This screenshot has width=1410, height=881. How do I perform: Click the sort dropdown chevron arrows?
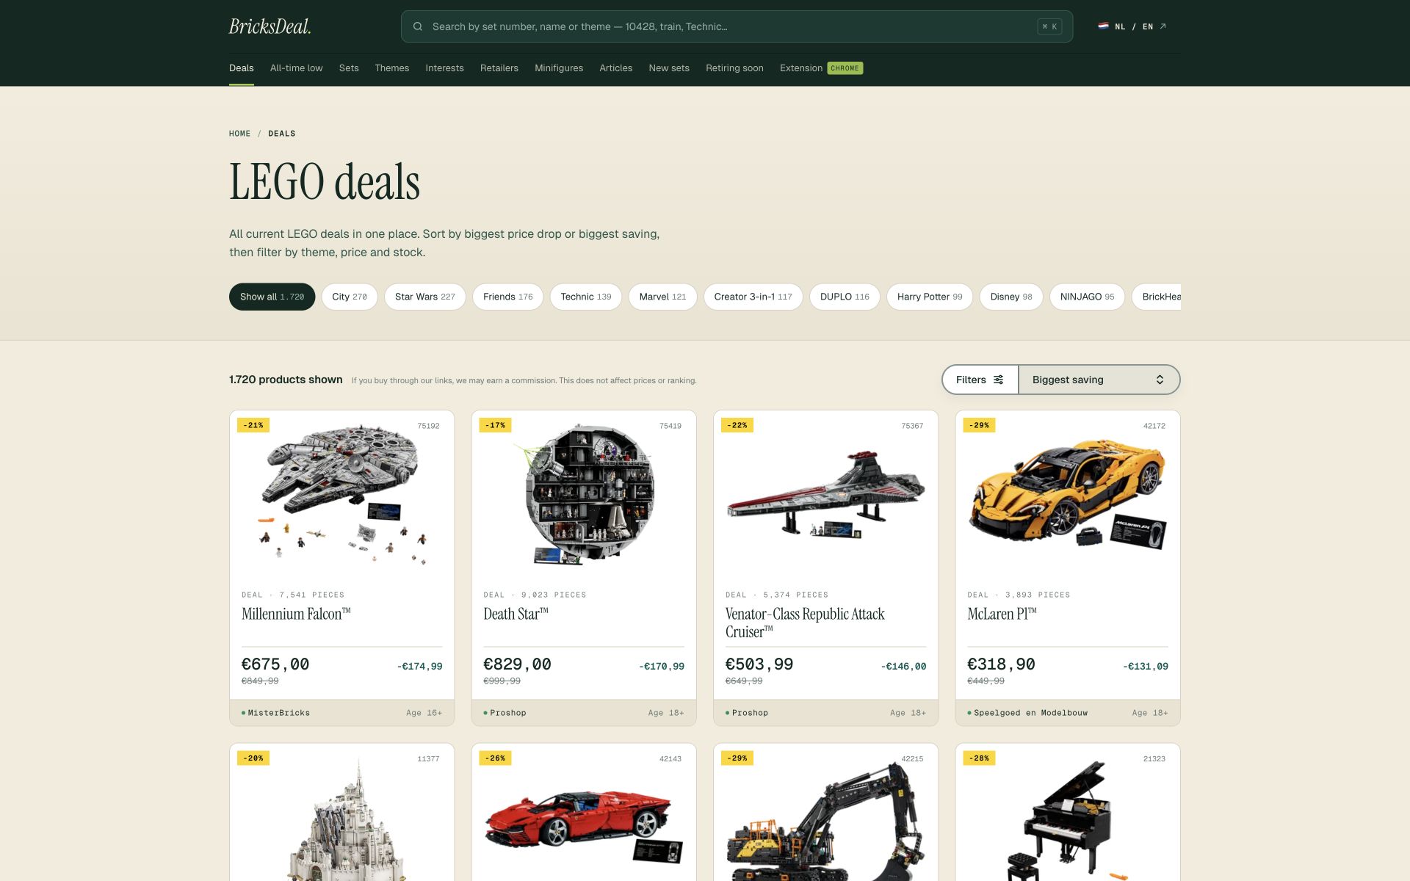coord(1160,380)
